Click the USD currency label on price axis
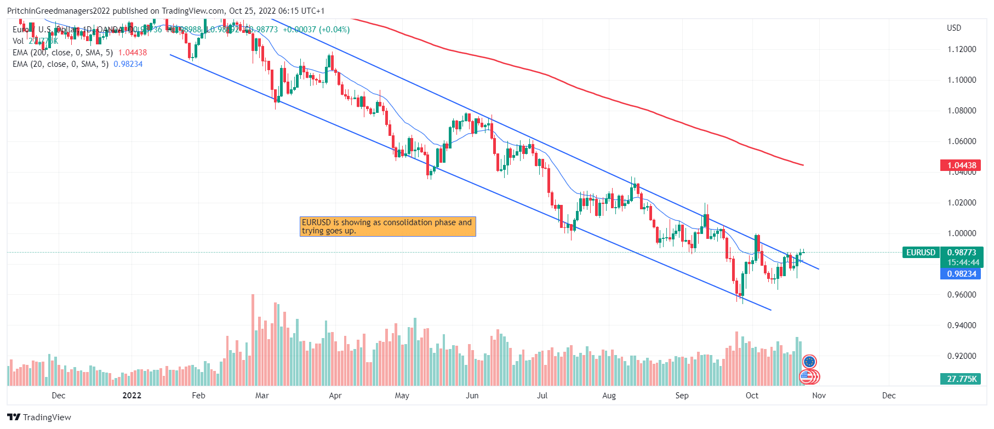The width and height of the screenshot is (994, 429). (x=953, y=28)
